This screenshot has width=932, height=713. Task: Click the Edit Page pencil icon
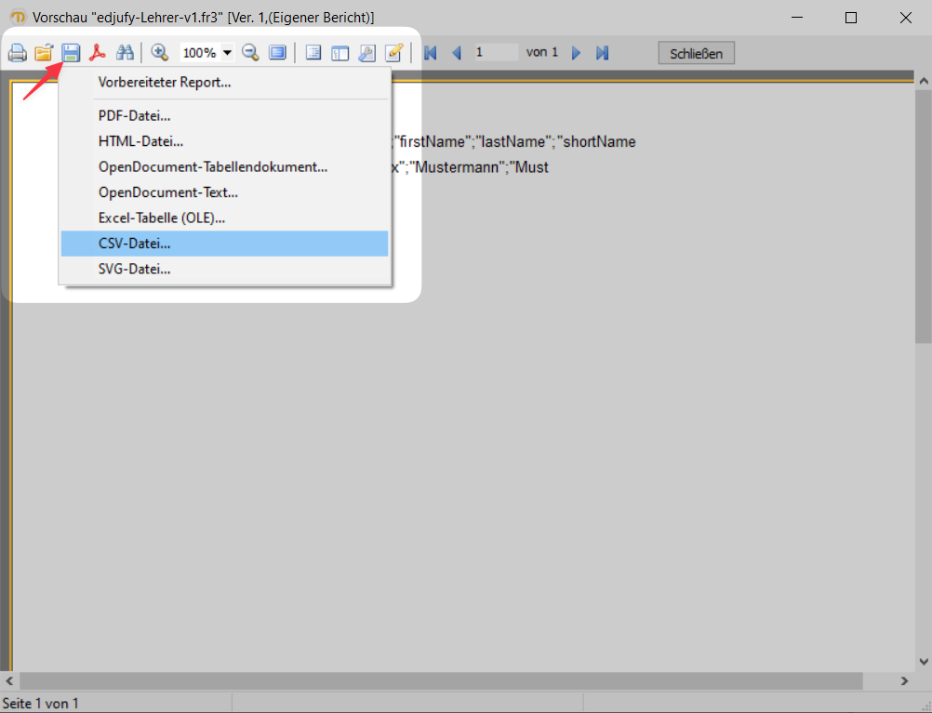[x=393, y=52]
